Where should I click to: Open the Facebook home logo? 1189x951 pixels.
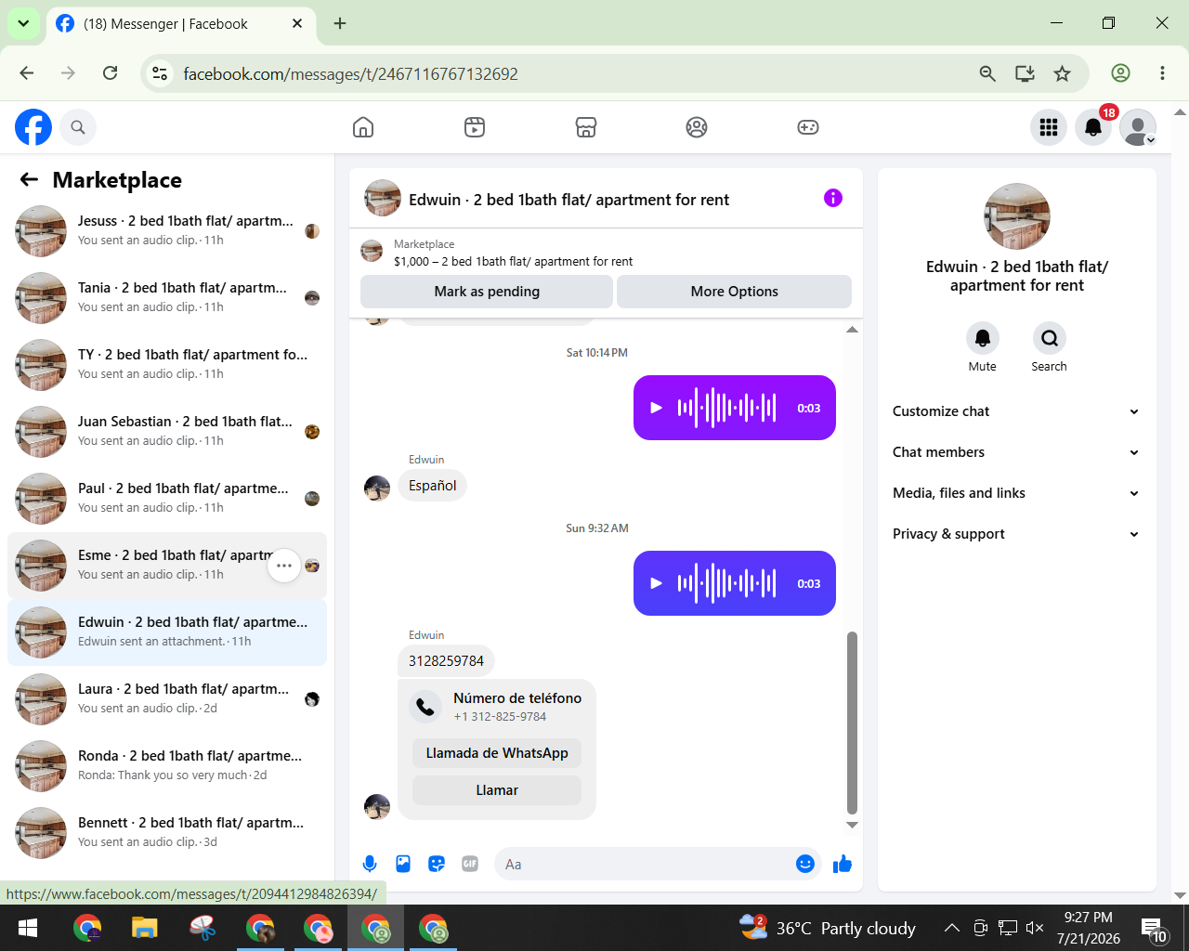click(x=33, y=127)
